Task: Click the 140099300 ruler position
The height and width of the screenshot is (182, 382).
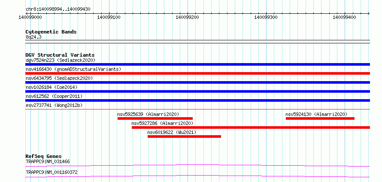Action: 266,17
